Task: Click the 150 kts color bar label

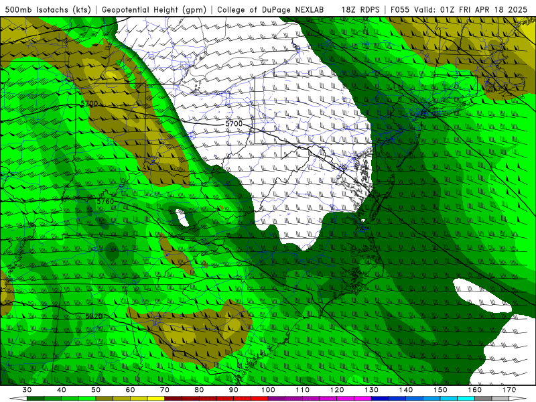Action: [x=440, y=390]
